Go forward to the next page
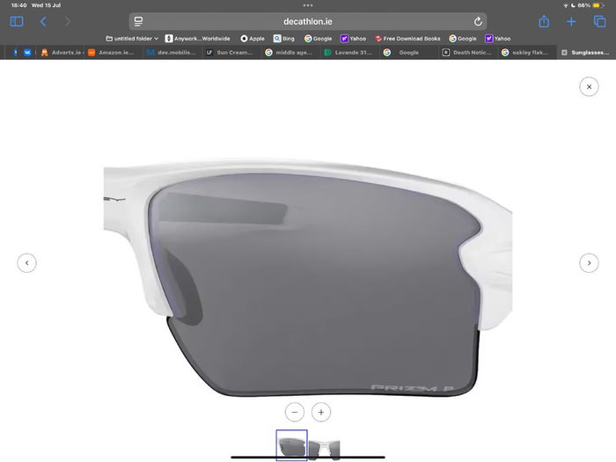The image size is (616, 462). (67, 21)
